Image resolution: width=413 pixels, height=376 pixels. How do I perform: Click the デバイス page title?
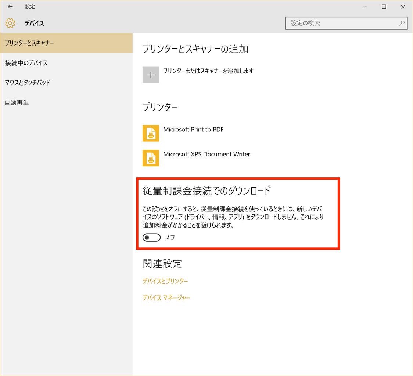point(34,23)
